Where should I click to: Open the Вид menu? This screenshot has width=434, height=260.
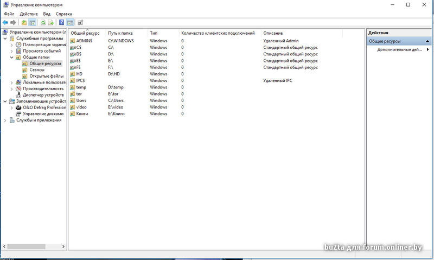[47, 14]
